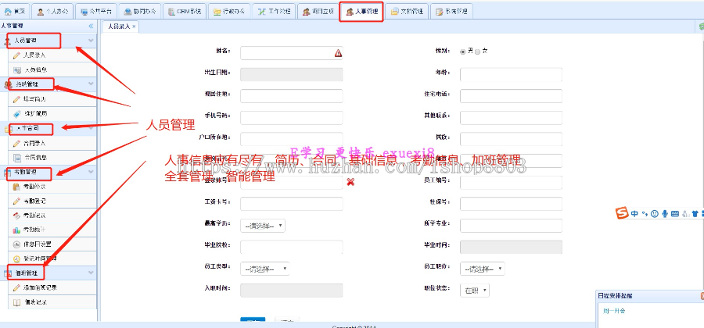Click the 值班记录 book icon
This screenshot has height=328, width=704.
click(16, 301)
